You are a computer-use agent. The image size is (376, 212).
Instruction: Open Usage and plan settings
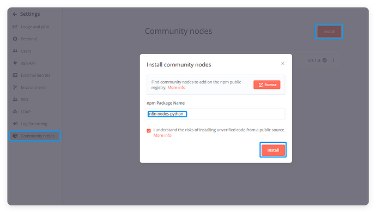35,27
